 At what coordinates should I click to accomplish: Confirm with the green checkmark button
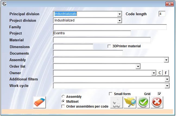coord(143,102)
